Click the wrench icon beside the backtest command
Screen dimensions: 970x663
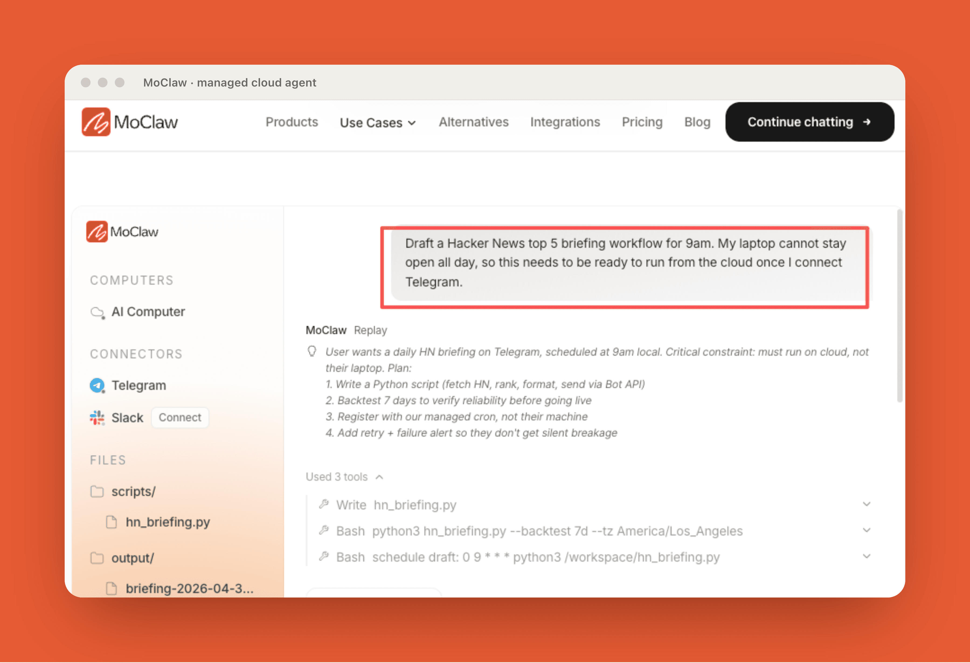324,530
